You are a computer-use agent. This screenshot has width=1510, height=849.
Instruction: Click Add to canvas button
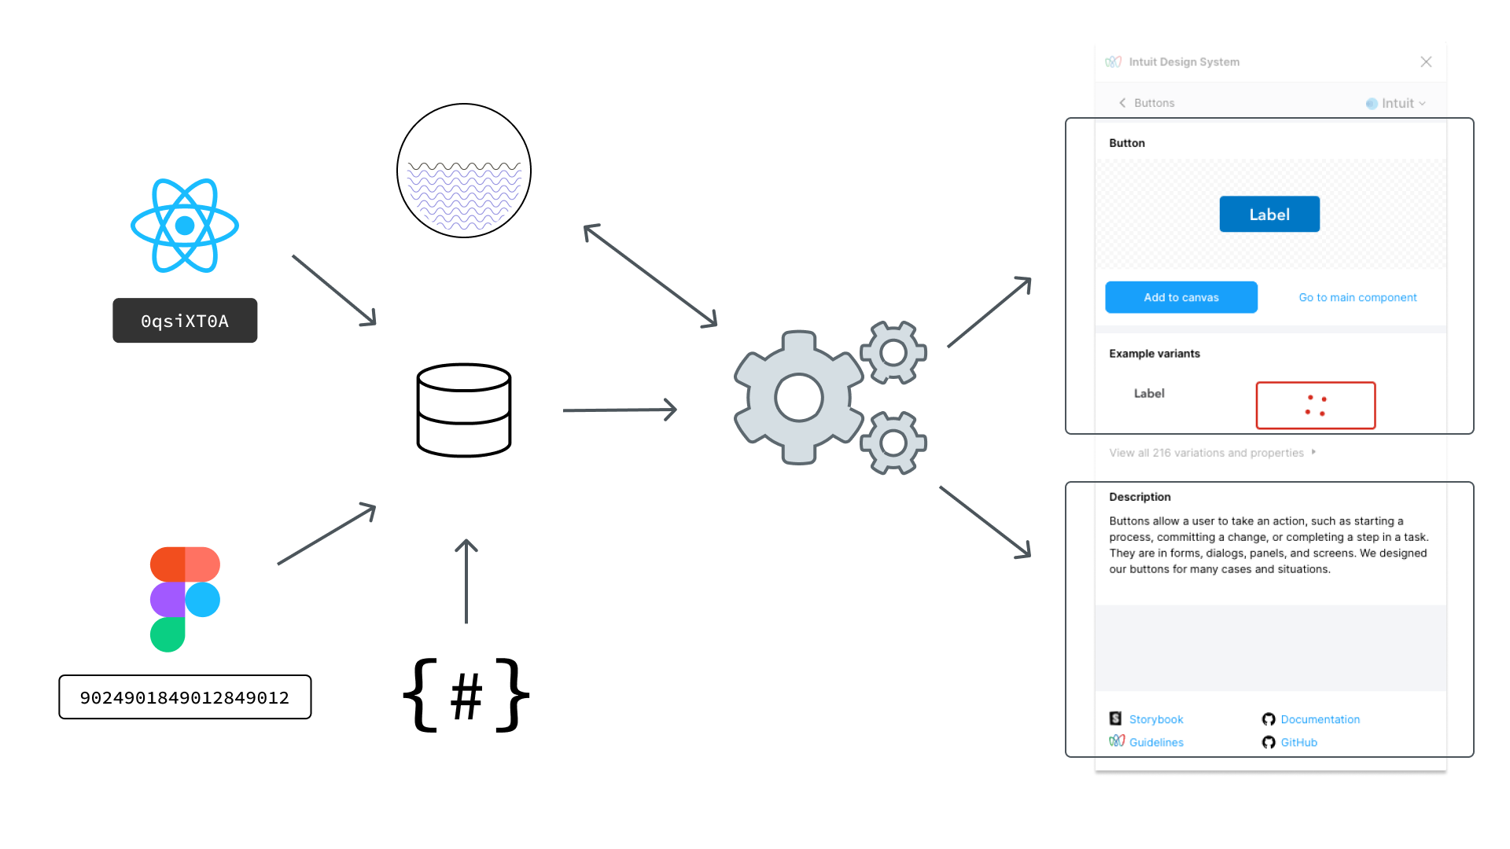pos(1181,297)
